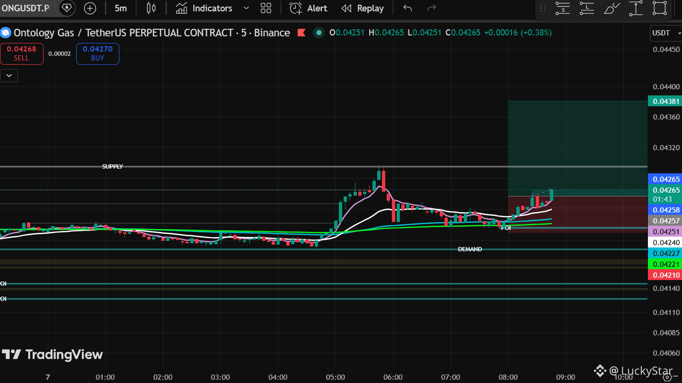Image resolution: width=682 pixels, height=383 pixels.
Task: Click the Ontology Gas / TetherUS symbol title
Action: 152,33
